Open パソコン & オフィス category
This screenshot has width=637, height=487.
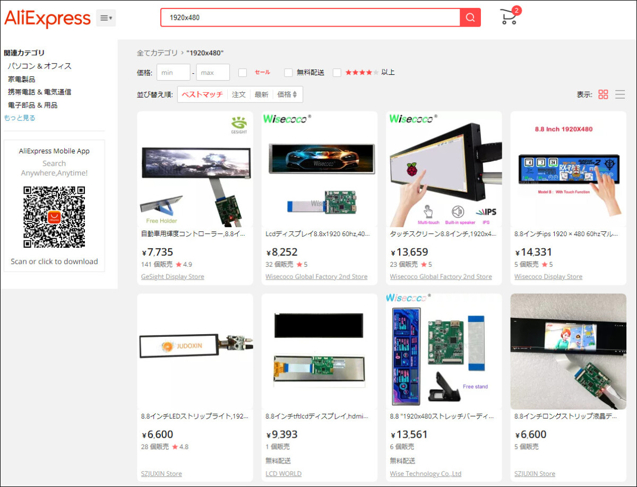click(x=39, y=66)
